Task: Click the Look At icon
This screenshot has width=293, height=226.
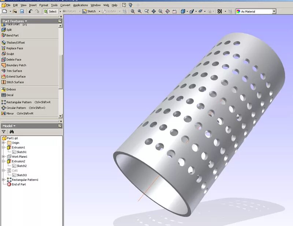Action: click(x=175, y=11)
